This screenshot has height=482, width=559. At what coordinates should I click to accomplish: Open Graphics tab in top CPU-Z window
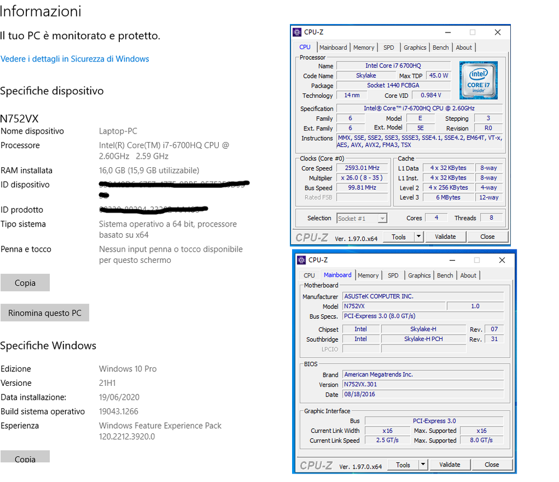[415, 48]
